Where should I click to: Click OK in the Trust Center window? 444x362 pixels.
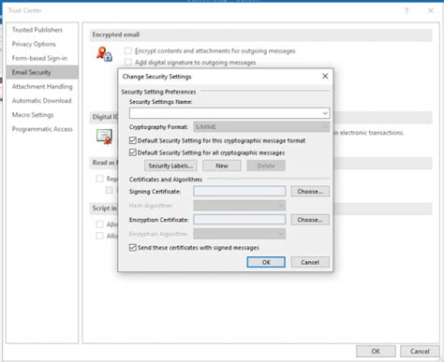coord(376,351)
